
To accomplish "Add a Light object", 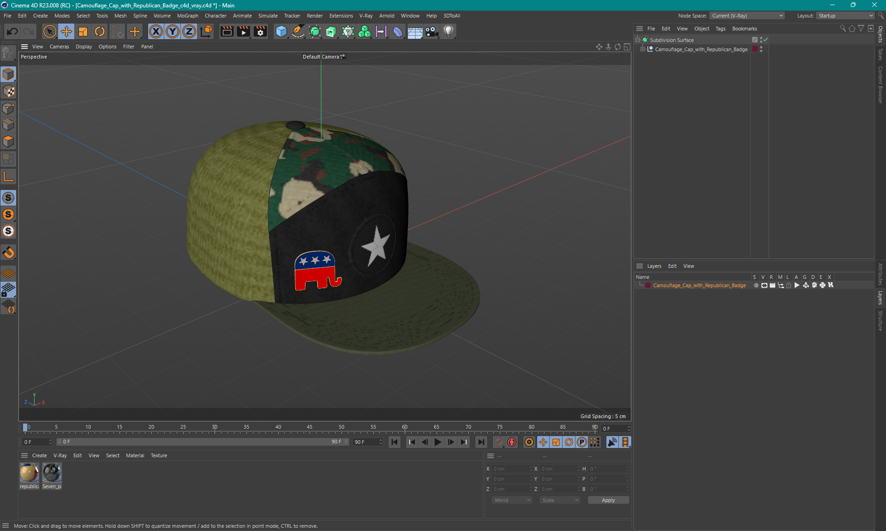I will pos(449,31).
